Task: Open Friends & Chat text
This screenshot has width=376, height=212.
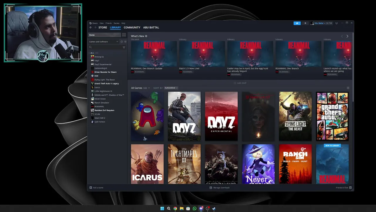Action: coord(342,188)
